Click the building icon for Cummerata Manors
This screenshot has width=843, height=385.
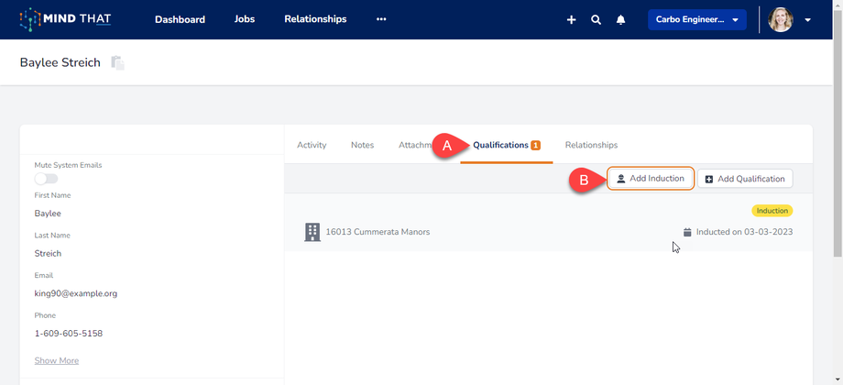click(x=312, y=232)
